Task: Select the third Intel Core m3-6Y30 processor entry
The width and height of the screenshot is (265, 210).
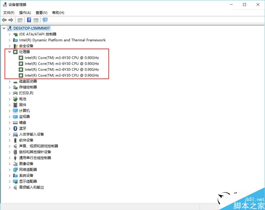Action: coord(62,69)
